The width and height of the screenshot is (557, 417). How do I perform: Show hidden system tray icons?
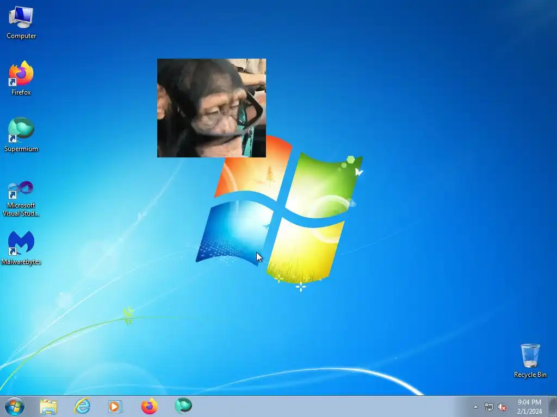[475, 407]
